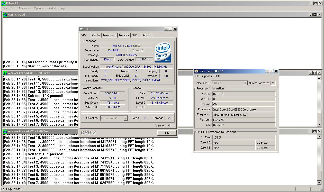324x192 pixels.
Task: Switch to the About tab in CPU-Z
Action: click(147, 35)
